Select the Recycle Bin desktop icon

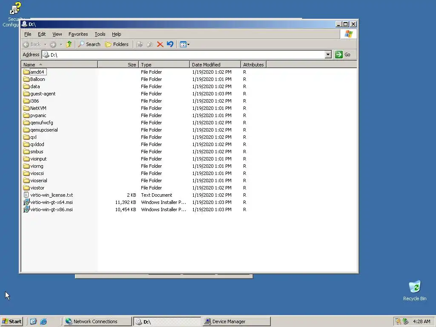415,291
